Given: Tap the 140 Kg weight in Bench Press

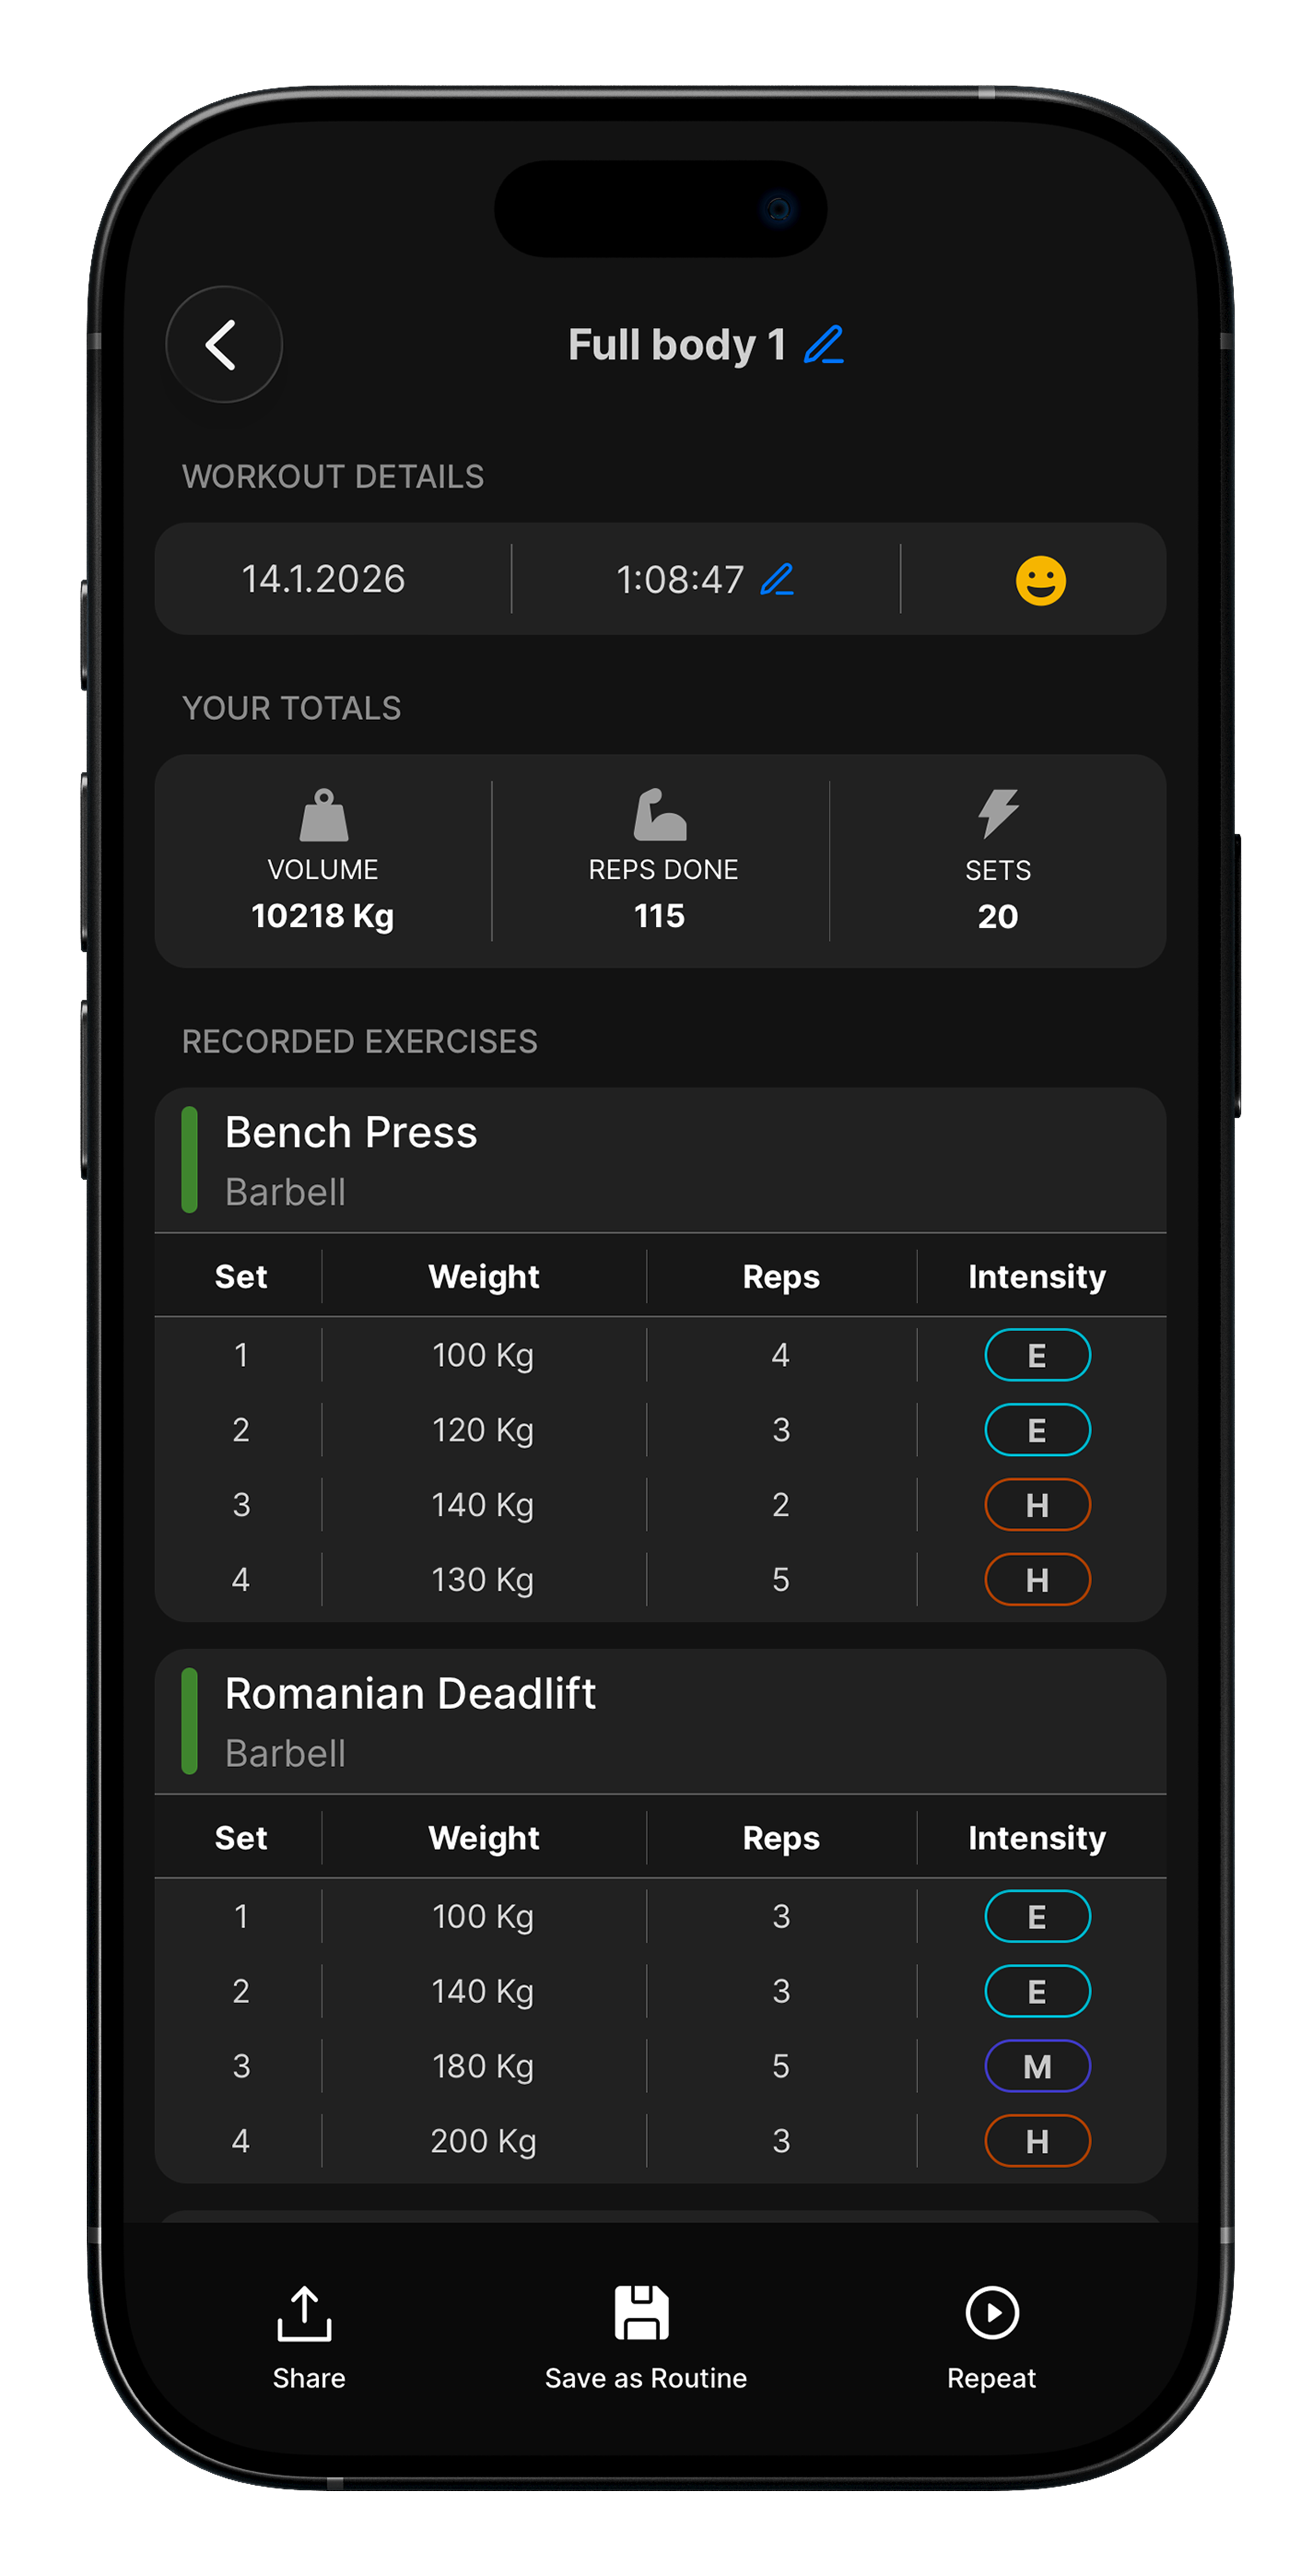Looking at the screenshot, I should pos(483,1505).
